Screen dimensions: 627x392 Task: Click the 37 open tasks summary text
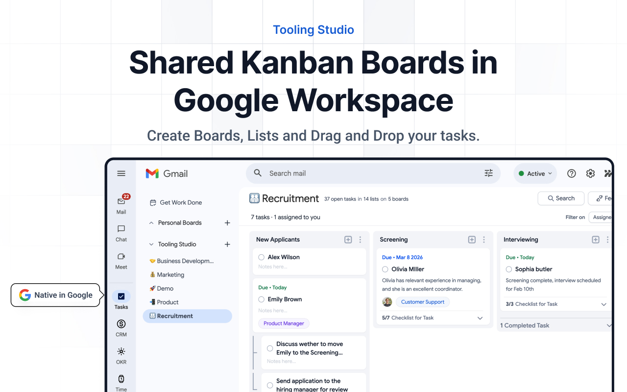366,199
